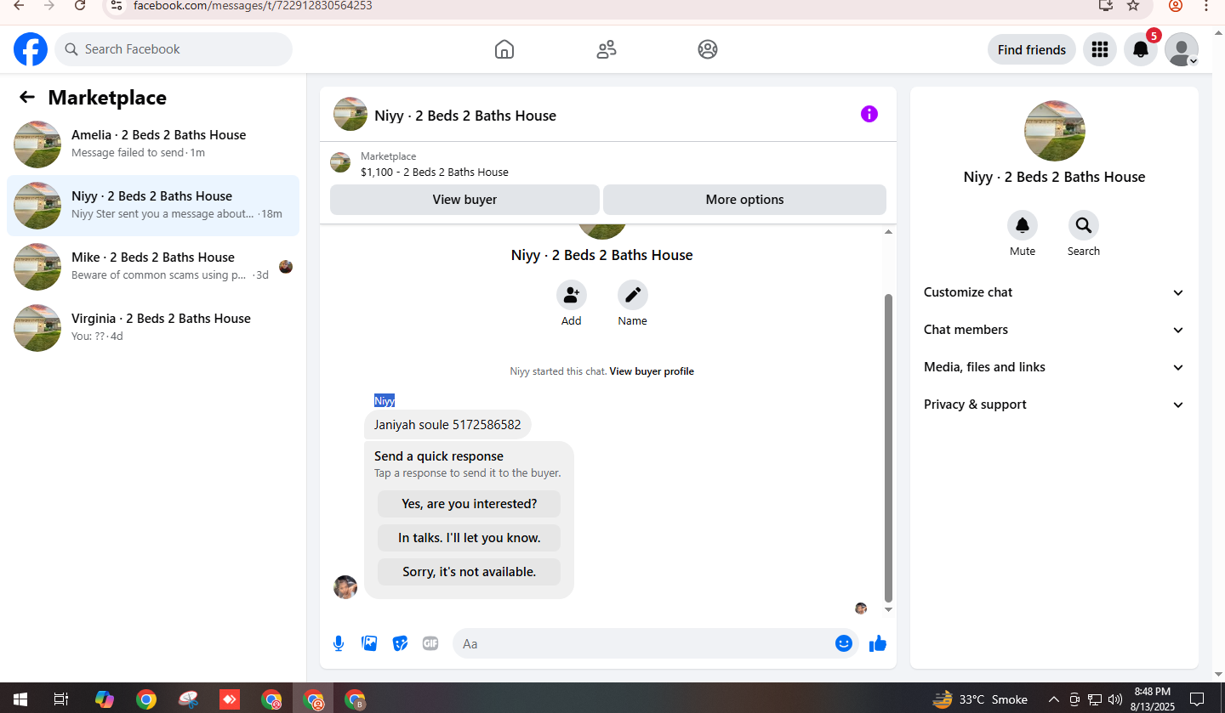1225x713 pixels.
Task: Click the chat scrollbar thumb
Action: [x=888, y=448]
